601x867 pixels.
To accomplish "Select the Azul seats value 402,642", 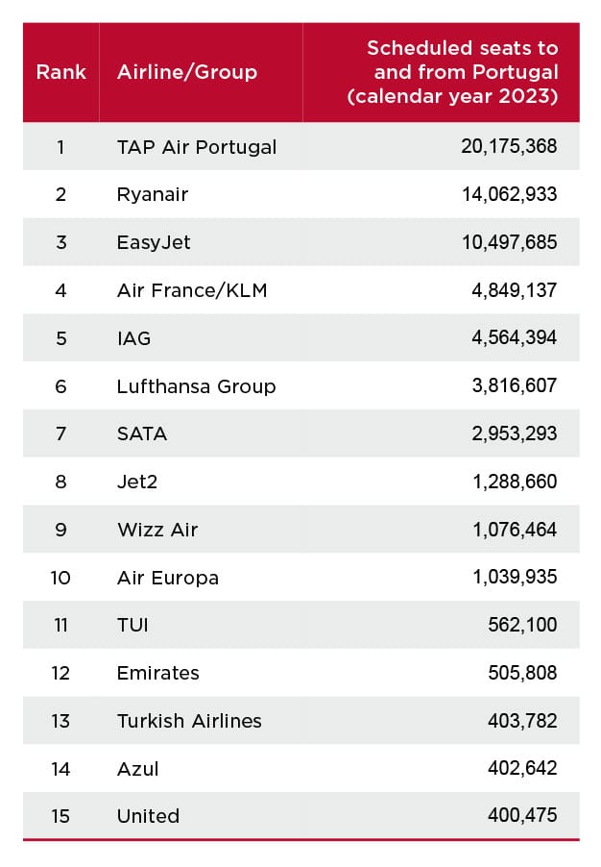I will (x=522, y=768).
